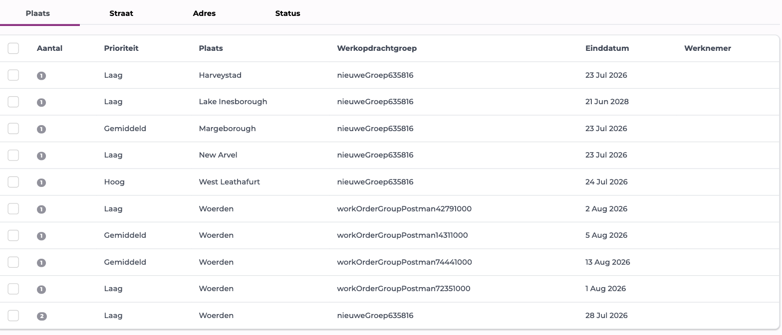Click the "21 Jun 2028" end date
This screenshot has height=335, width=782.
click(x=607, y=102)
